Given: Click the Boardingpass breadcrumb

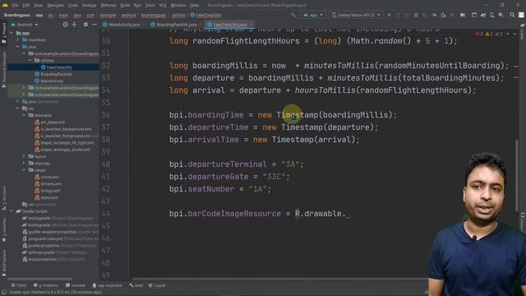Looking at the screenshot, I should 16,15.
